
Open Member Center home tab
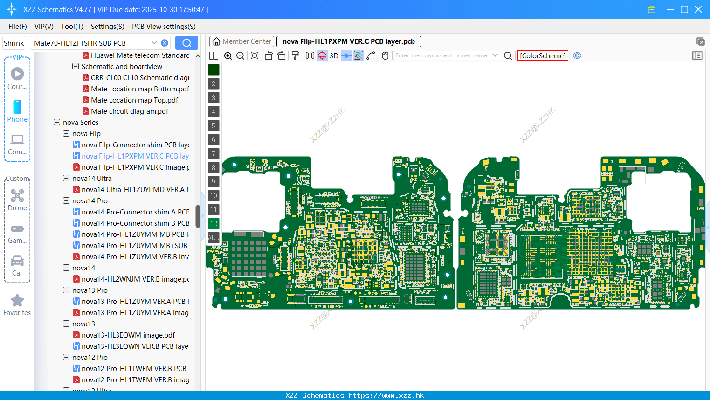tap(241, 41)
